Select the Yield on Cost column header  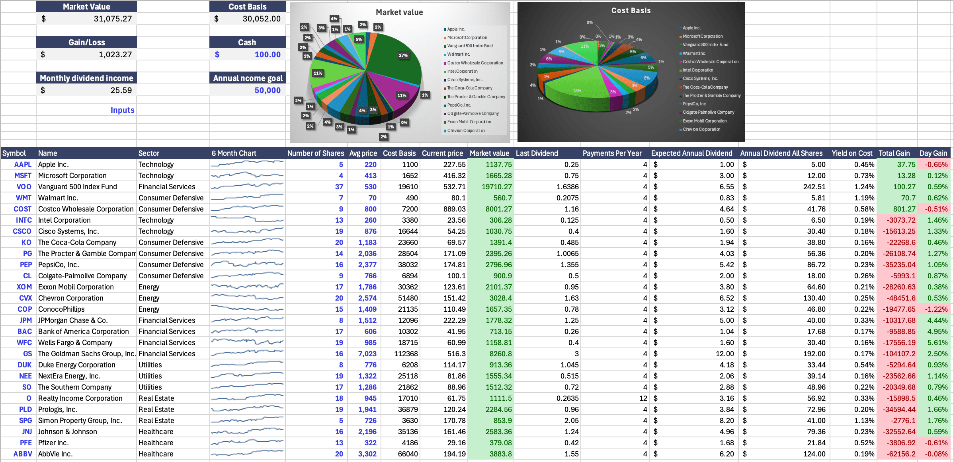coord(851,153)
